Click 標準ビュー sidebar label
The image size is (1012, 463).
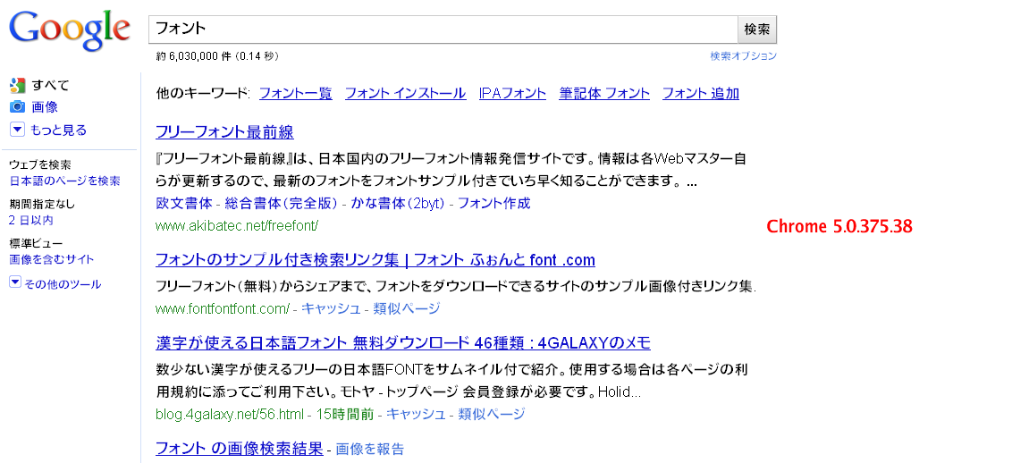36,244
